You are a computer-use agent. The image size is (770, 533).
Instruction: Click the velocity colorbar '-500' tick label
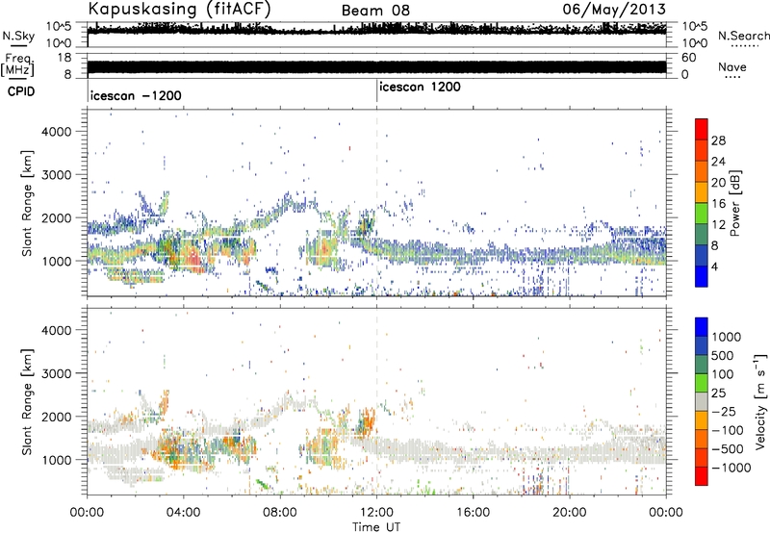coord(728,448)
